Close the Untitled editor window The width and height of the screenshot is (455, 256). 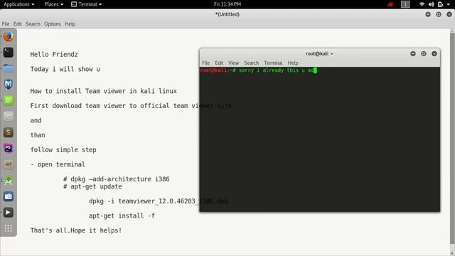(449, 14)
